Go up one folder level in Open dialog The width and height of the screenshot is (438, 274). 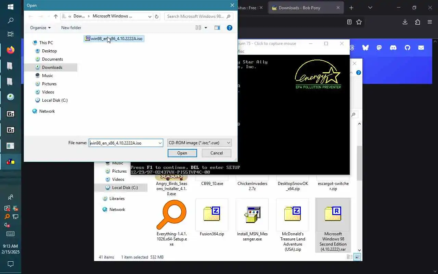[56, 16]
